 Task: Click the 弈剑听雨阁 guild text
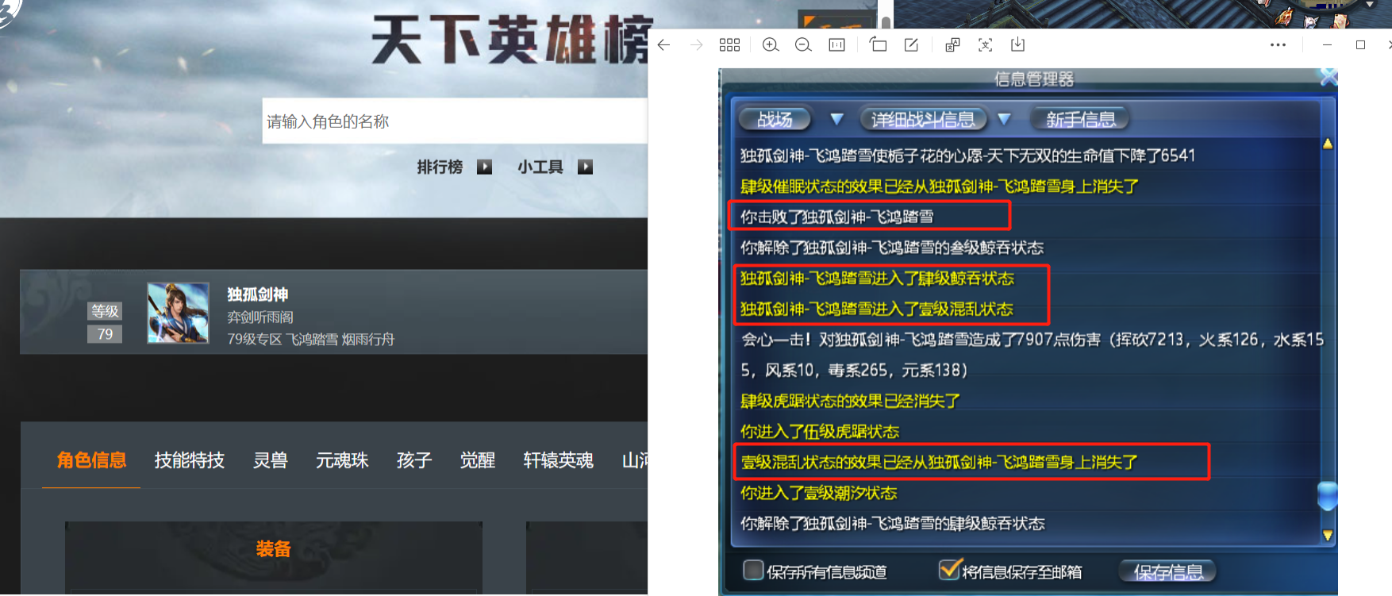pos(260,317)
